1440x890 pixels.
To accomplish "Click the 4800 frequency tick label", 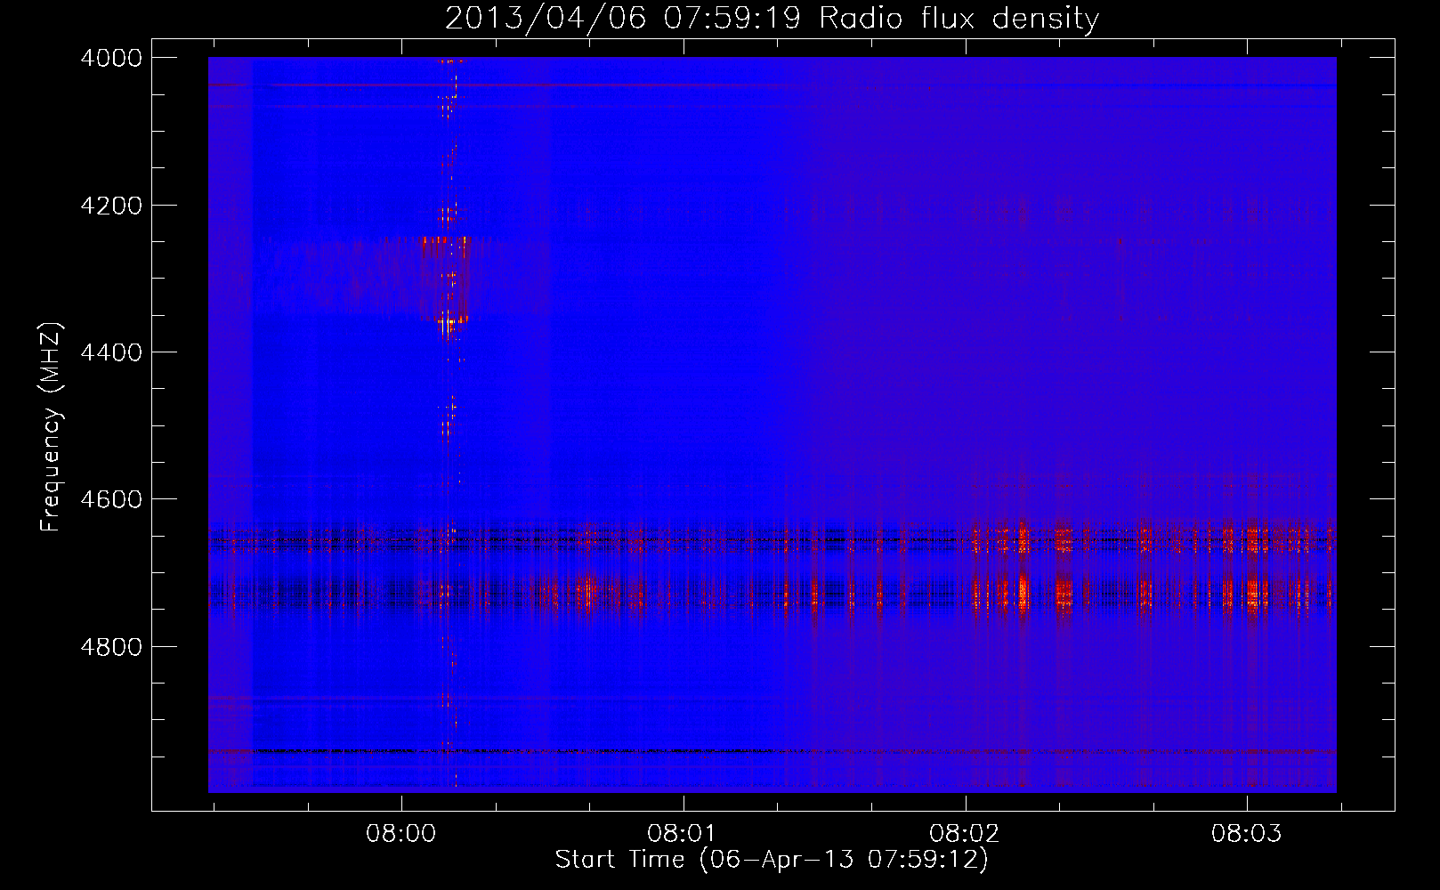I will click(x=111, y=647).
